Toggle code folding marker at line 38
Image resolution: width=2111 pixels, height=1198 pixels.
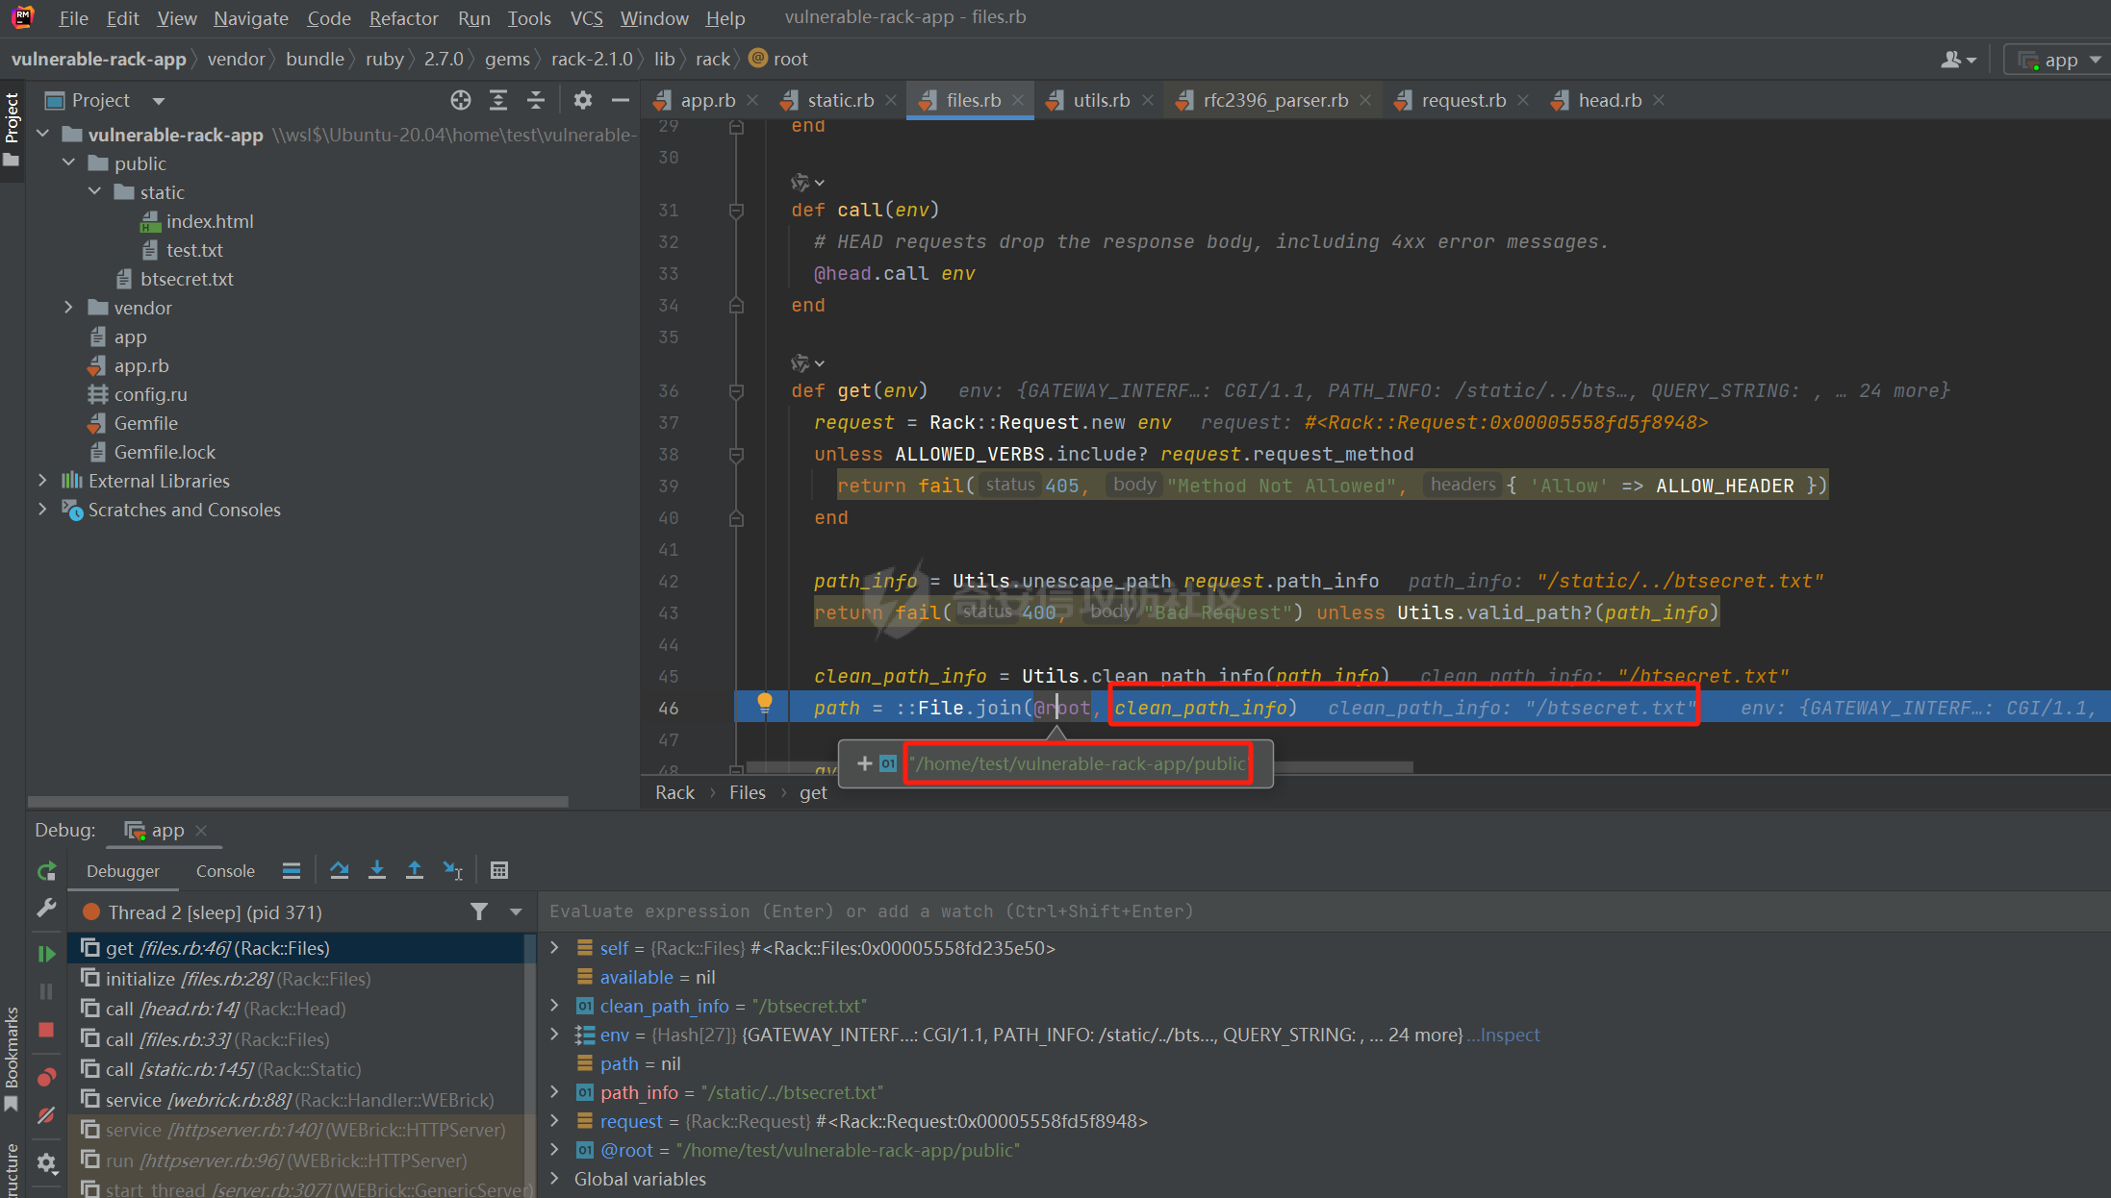coord(736,455)
